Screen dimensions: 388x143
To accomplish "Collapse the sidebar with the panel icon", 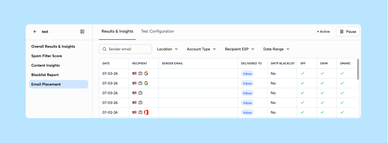I will click(x=82, y=32).
